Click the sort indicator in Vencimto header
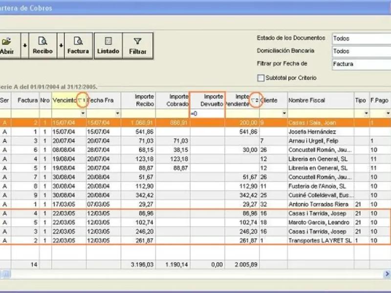The width and height of the screenshot is (391, 293). (82, 100)
